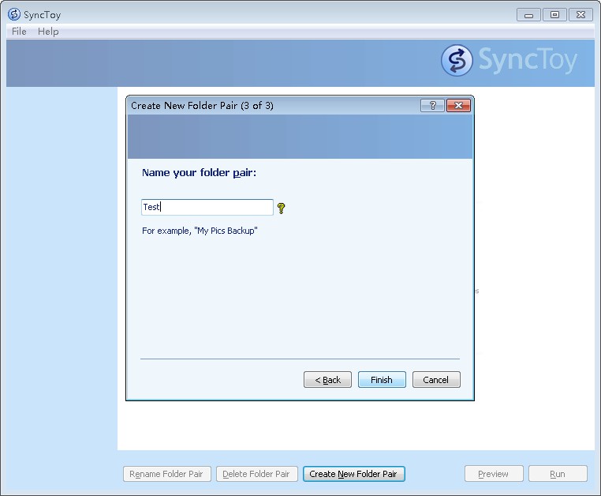
Task: Click the Preview button
Action: click(x=494, y=474)
